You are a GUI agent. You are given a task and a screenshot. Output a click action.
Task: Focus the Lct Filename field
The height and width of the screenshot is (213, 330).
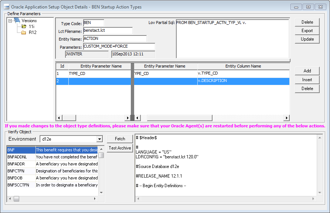(108, 31)
